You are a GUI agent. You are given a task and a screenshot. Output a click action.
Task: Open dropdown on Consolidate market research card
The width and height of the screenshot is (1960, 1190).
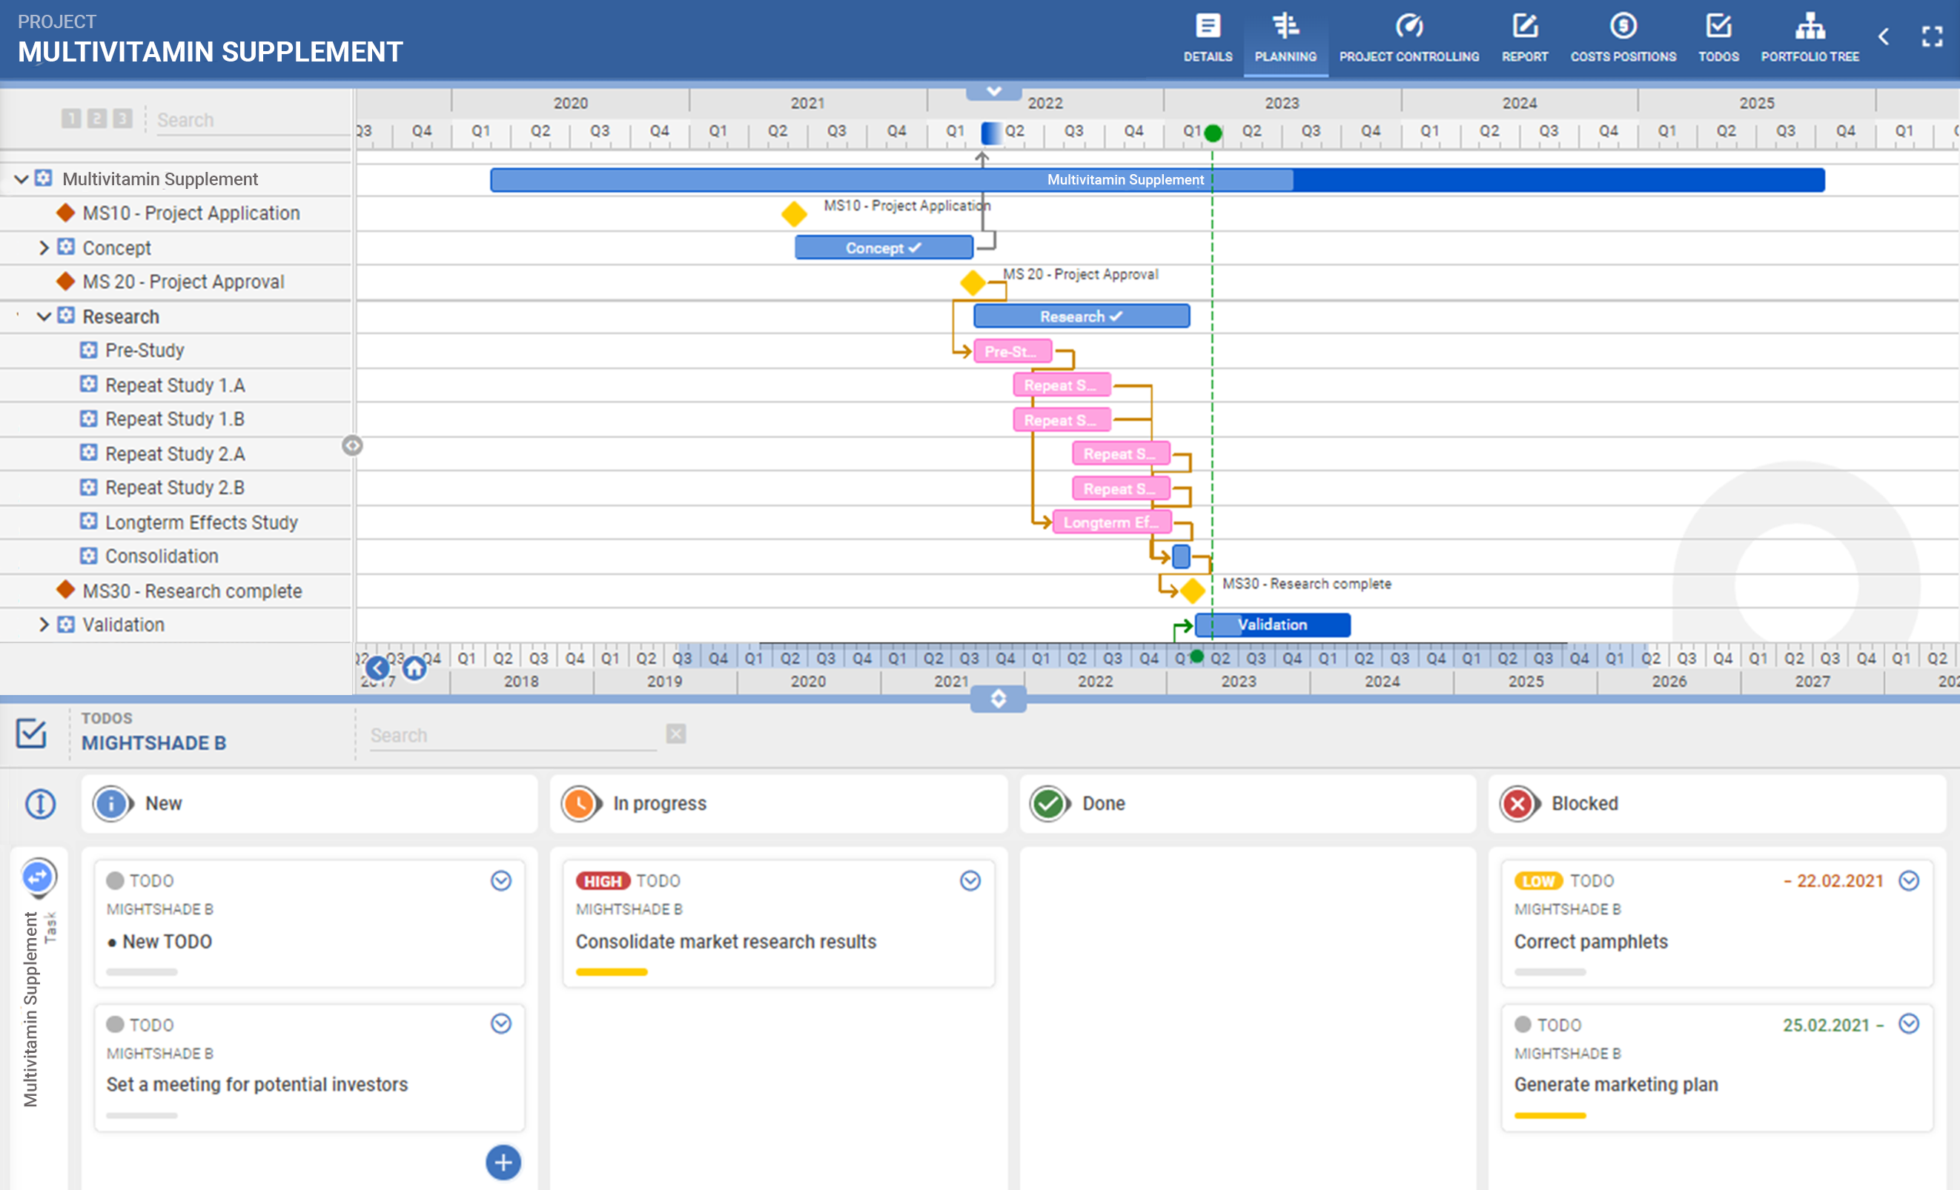click(970, 881)
